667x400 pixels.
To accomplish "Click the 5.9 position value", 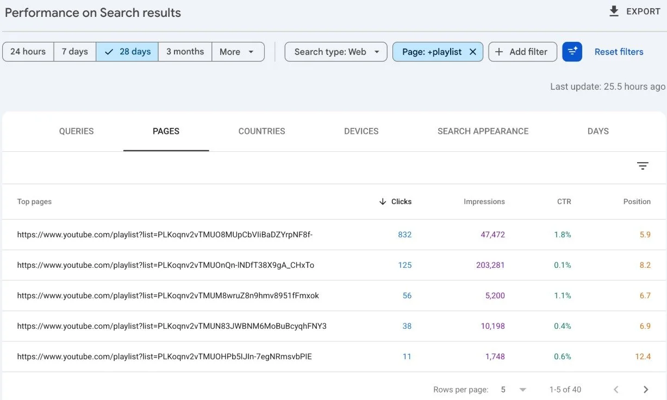I will [645, 235].
